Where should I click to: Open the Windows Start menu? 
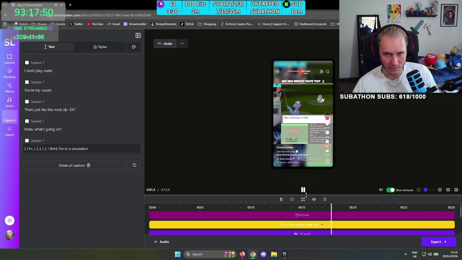click(178, 254)
